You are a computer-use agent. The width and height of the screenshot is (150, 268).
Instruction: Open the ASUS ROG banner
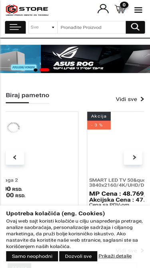(96, 59)
